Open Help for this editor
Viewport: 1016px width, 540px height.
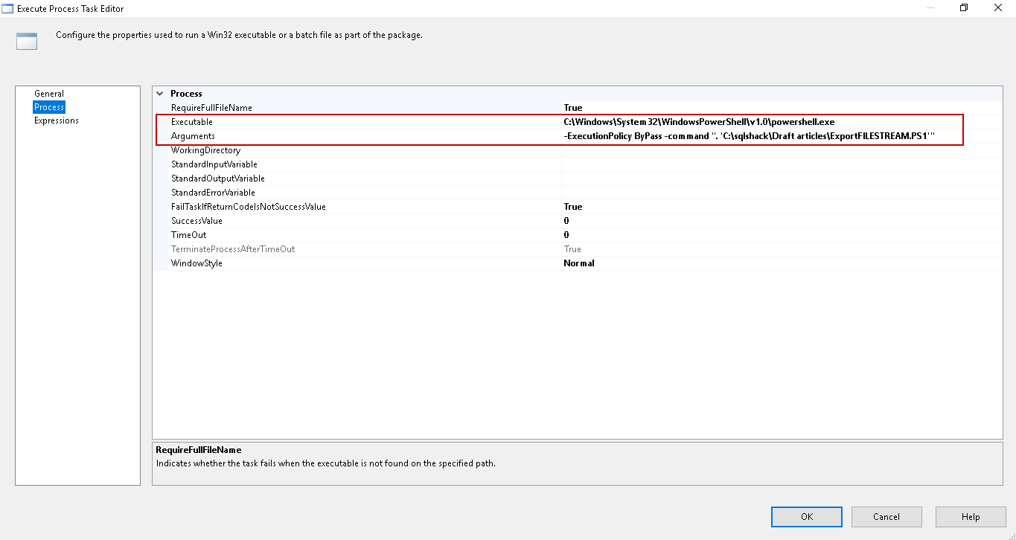pos(970,517)
